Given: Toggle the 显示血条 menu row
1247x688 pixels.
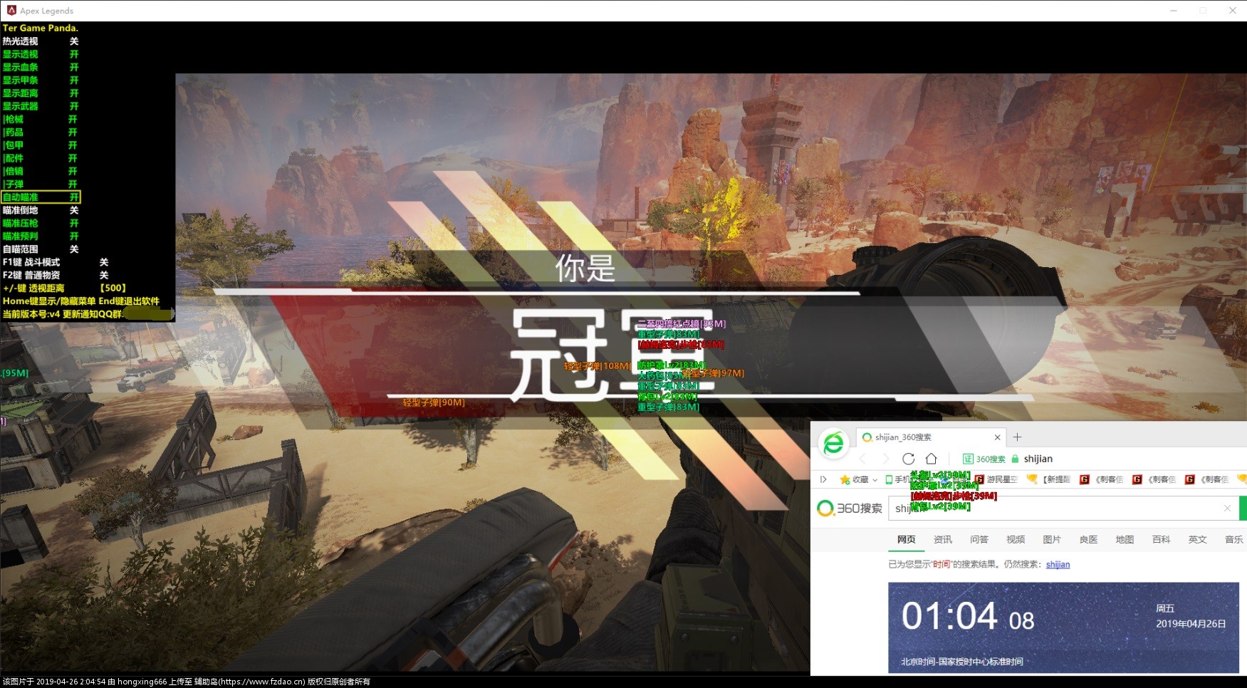Looking at the screenshot, I should point(41,67).
